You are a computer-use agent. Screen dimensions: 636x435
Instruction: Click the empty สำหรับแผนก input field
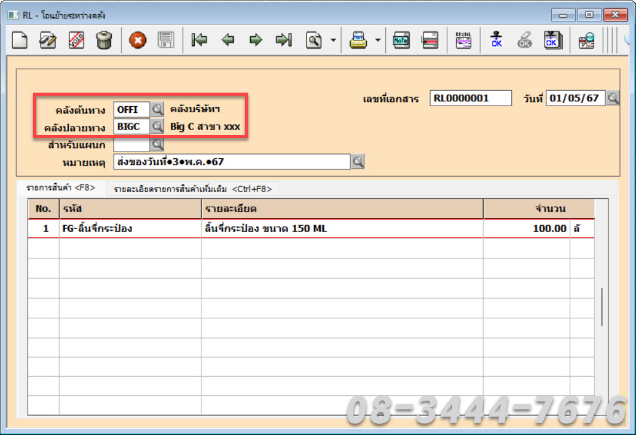click(x=132, y=144)
